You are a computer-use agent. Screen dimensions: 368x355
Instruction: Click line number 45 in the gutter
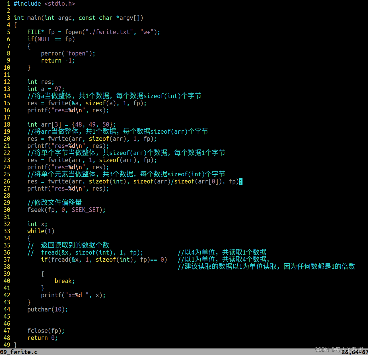tap(7, 317)
